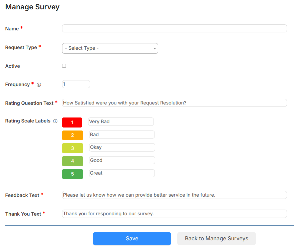The width and height of the screenshot is (294, 252).
Task: Select the Great label field
Action: point(122,173)
